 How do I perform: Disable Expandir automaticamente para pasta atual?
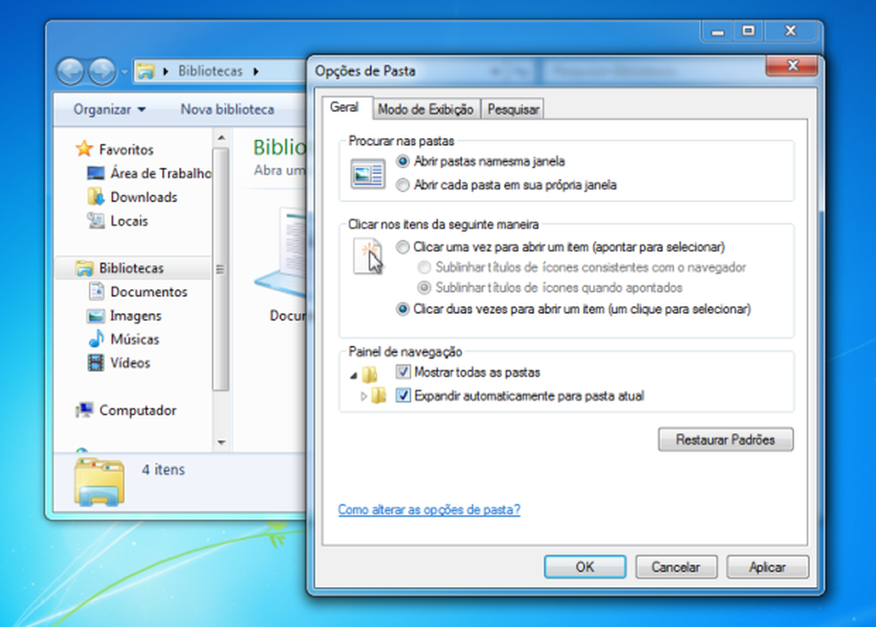click(x=402, y=396)
